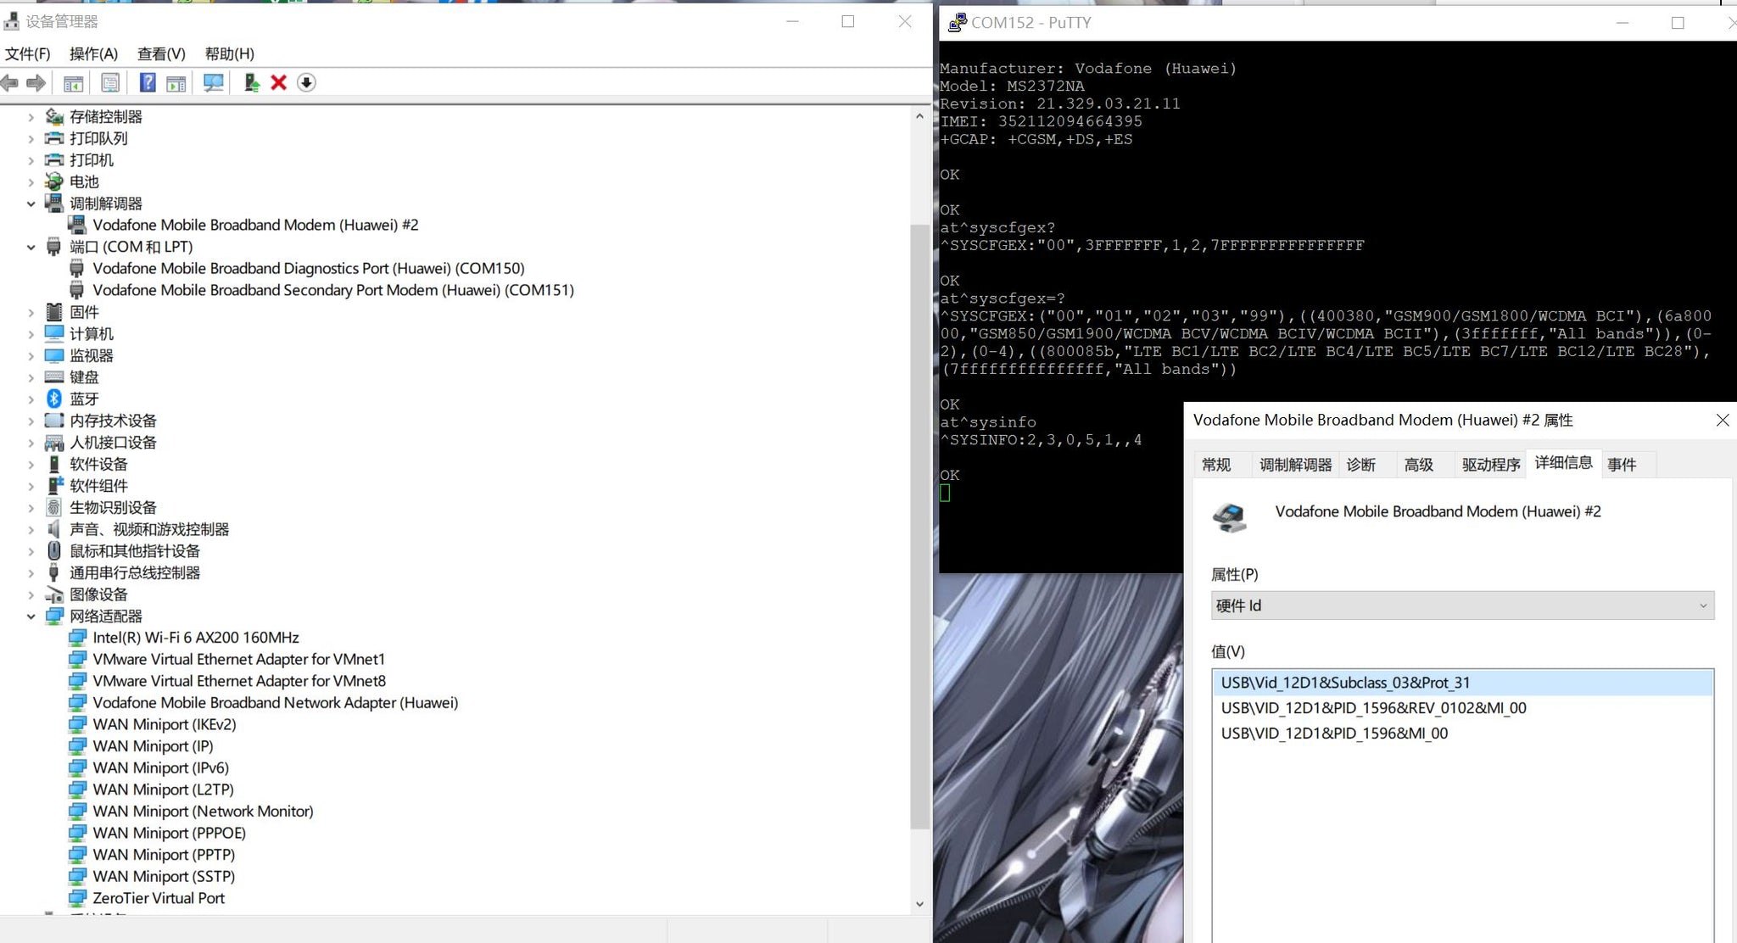The height and width of the screenshot is (943, 1737).
Task: Click the red X uninstall device icon
Action: (278, 82)
